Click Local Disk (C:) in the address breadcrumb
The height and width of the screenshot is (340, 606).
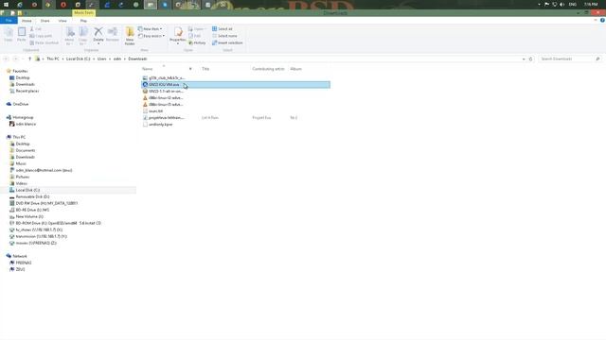click(x=78, y=59)
